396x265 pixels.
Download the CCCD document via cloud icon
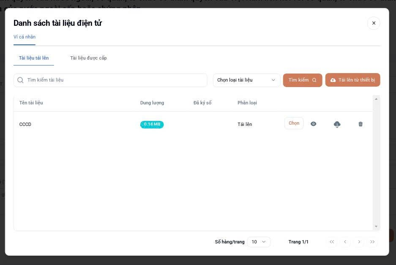(x=337, y=124)
